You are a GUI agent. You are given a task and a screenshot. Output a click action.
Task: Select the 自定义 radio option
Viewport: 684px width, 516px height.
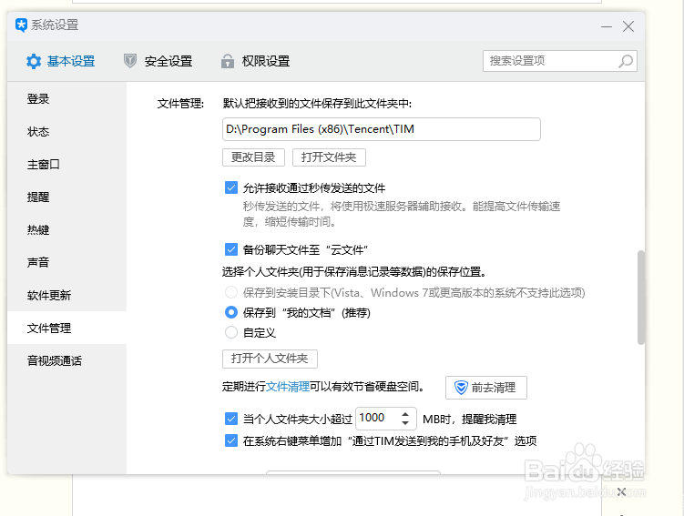[231, 333]
